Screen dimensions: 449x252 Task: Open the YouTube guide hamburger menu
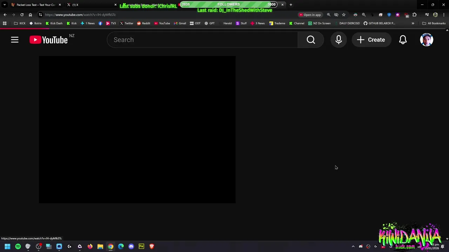(x=14, y=40)
